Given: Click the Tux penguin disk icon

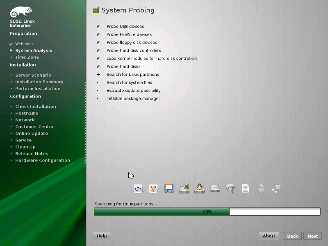Looking at the screenshot, I should tap(200, 189).
